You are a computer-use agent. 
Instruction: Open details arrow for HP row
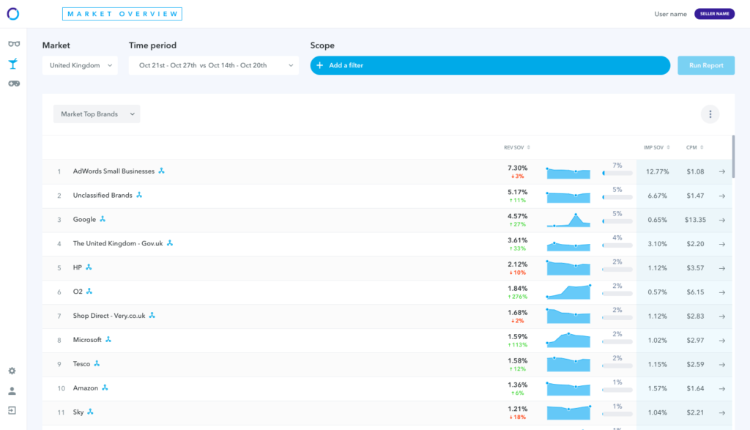721,268
